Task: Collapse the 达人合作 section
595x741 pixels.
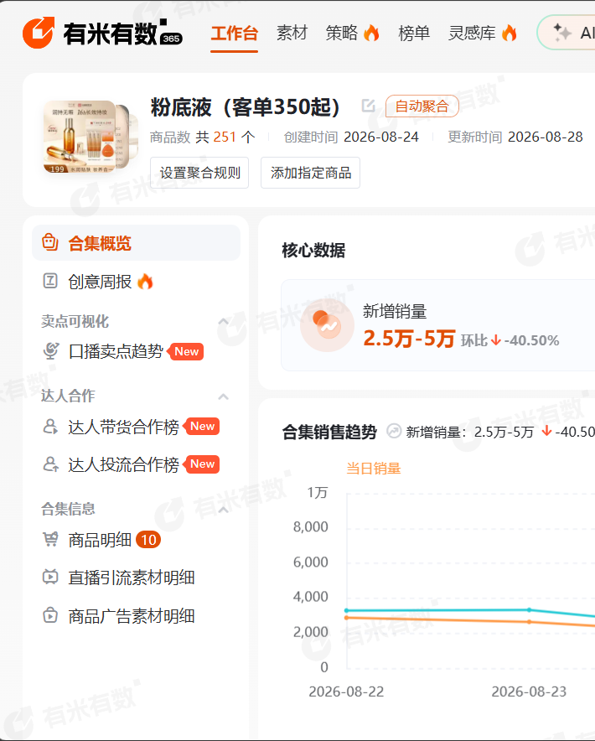Action: (224, 396)
